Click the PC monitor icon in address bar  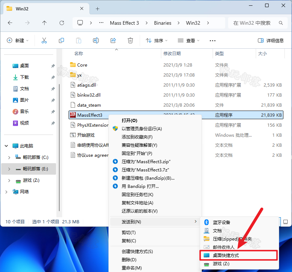(x=80, y=23)
